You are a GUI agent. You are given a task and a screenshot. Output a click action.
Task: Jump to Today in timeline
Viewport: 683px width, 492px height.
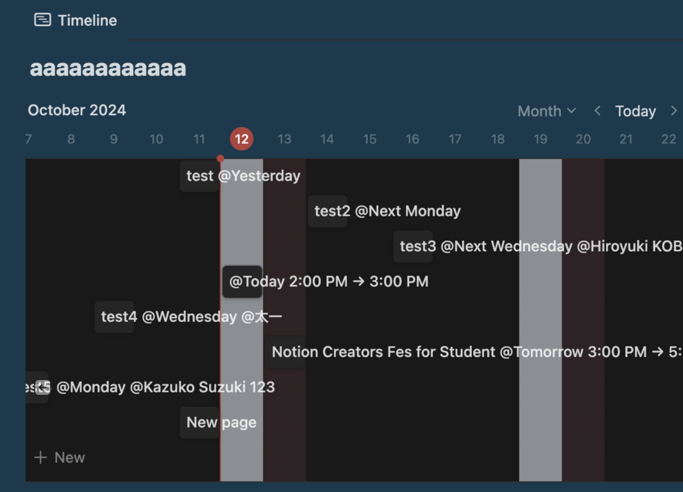(x=635, y=111)
